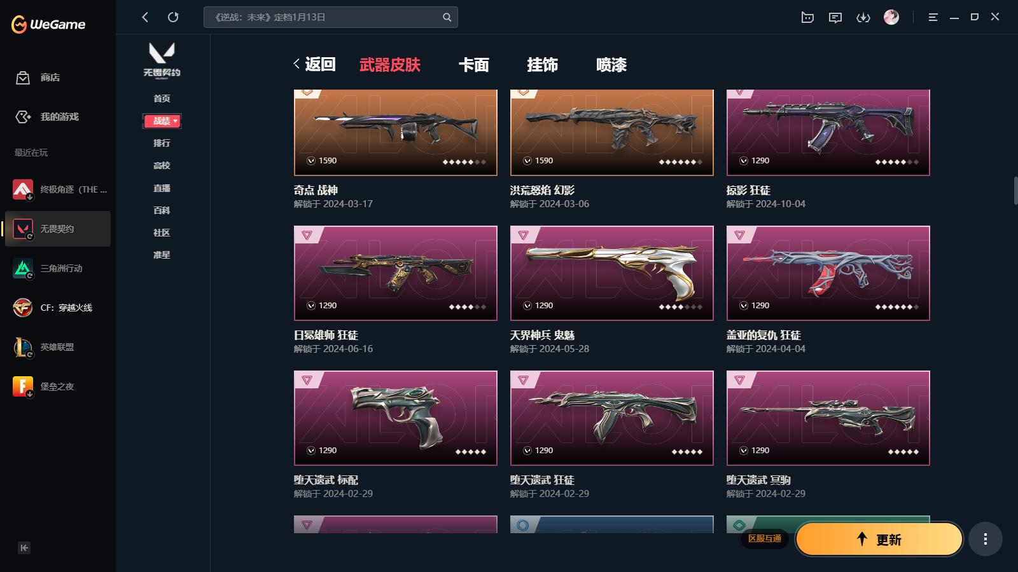Select 英雄联盟 in recent games
This screenshot has width=1018, height=572.
point(57,347)
